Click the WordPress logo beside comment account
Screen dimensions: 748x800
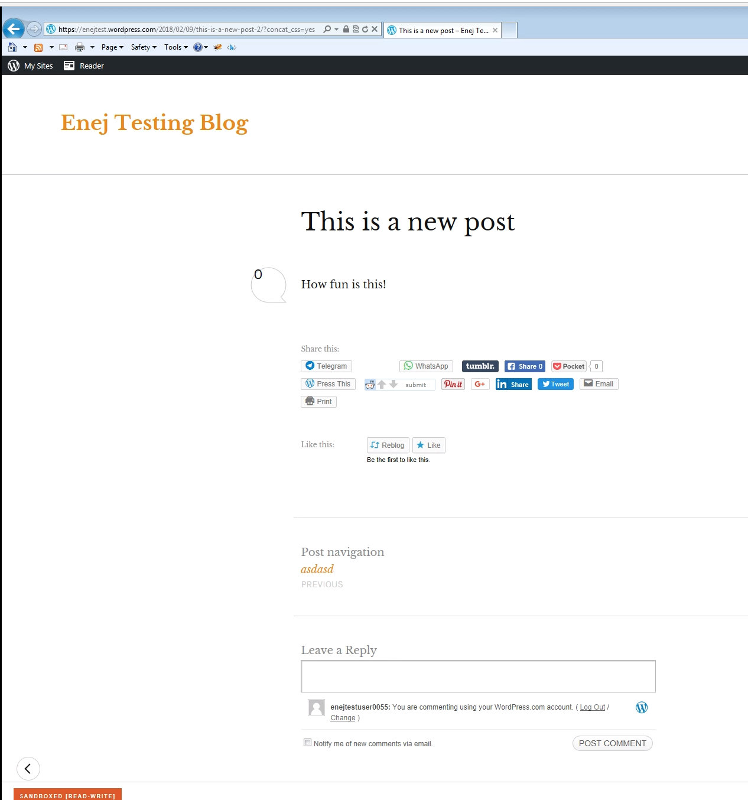[x=642, y=707]
